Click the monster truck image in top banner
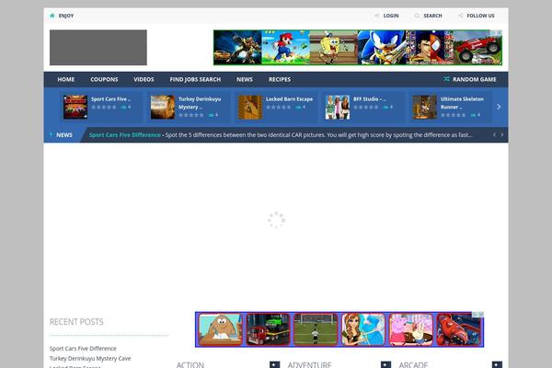The height and width of the screenshot is (368, 552). point(477,48)
